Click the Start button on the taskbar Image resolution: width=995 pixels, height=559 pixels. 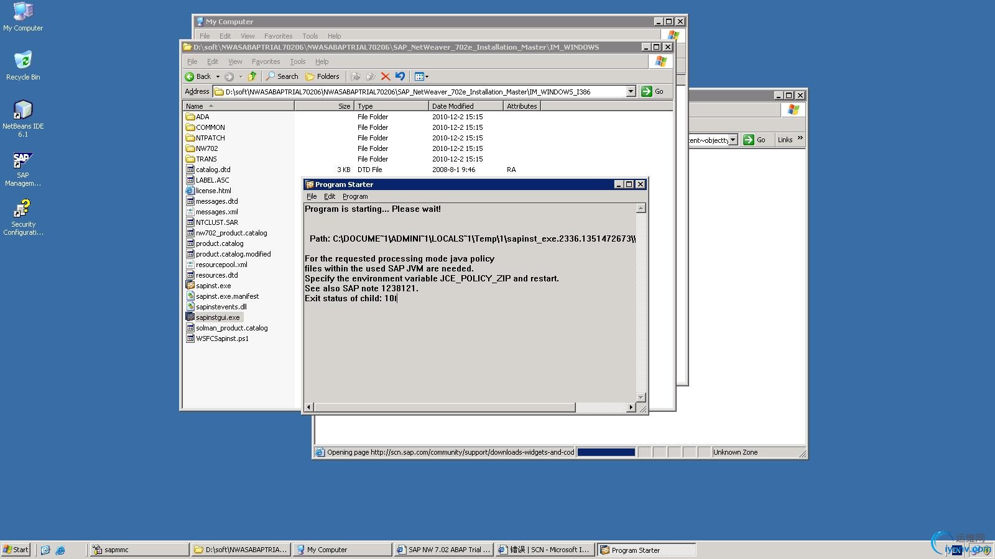(16, 550)
